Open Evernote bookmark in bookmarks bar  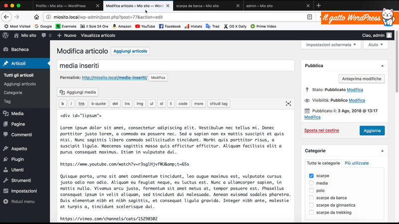66,26
